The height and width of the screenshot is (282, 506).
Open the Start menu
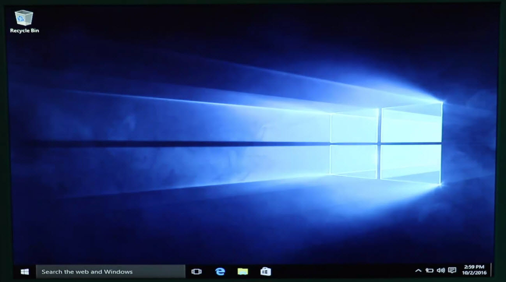[25, 271]
